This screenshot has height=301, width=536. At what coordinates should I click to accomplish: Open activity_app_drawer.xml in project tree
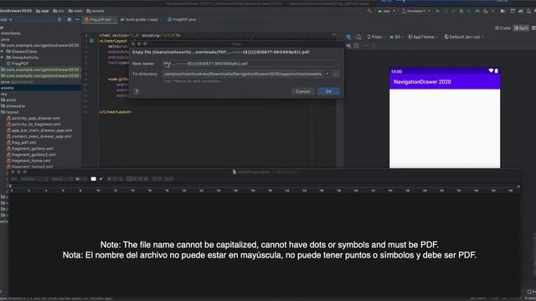33,118
